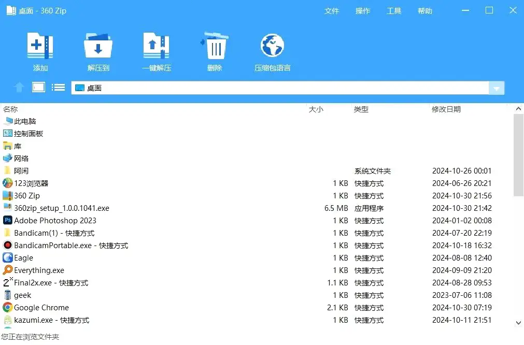Click the file name Everything.exe

[39, 270]
